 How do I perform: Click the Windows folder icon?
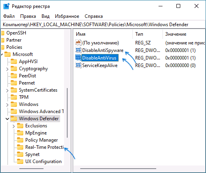pos(14,104)
